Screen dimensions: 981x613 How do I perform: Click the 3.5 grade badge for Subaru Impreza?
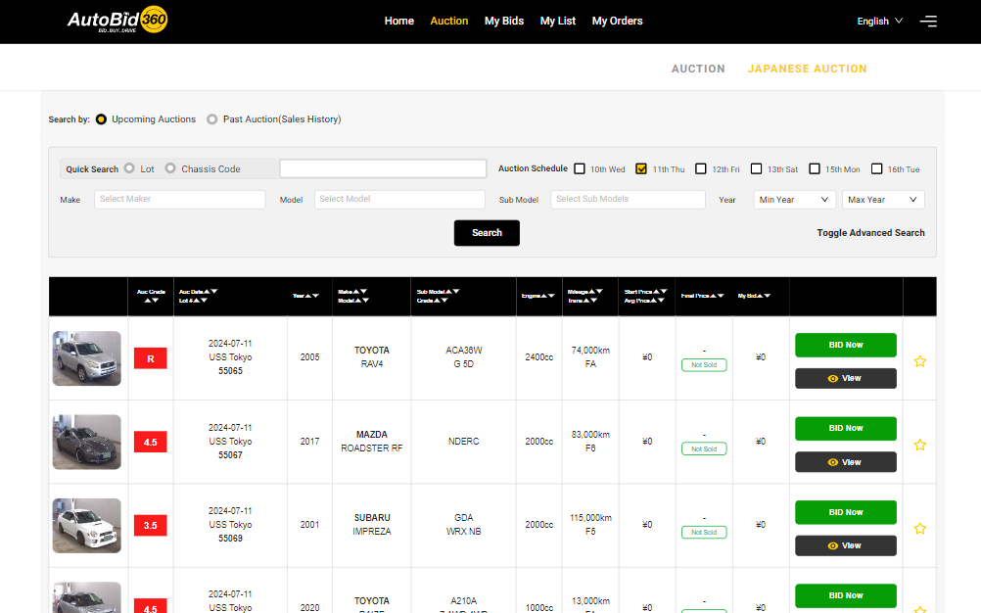[150, 526]
